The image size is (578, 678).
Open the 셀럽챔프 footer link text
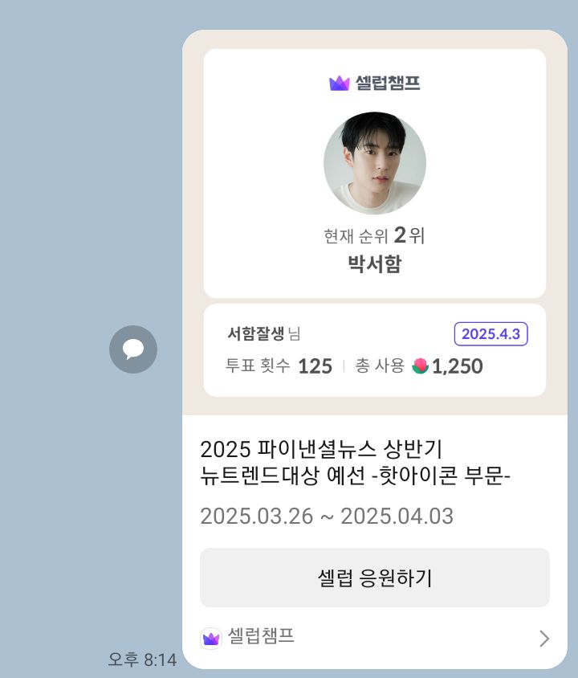[x=261, y=637]
